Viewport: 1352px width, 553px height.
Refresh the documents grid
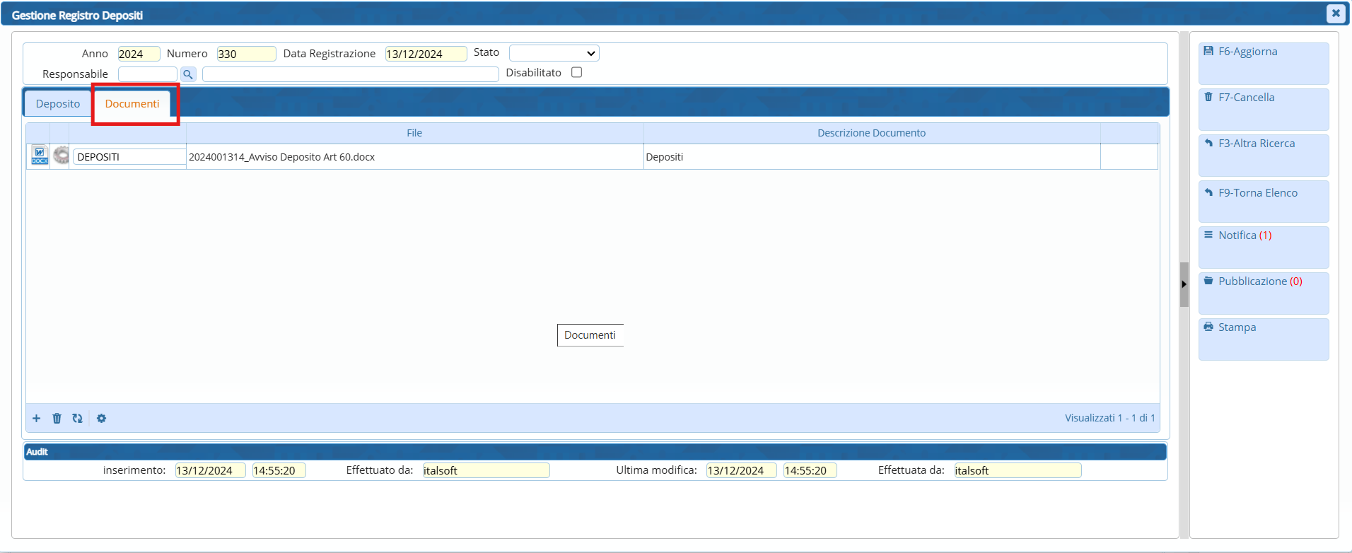pos(77,419)
